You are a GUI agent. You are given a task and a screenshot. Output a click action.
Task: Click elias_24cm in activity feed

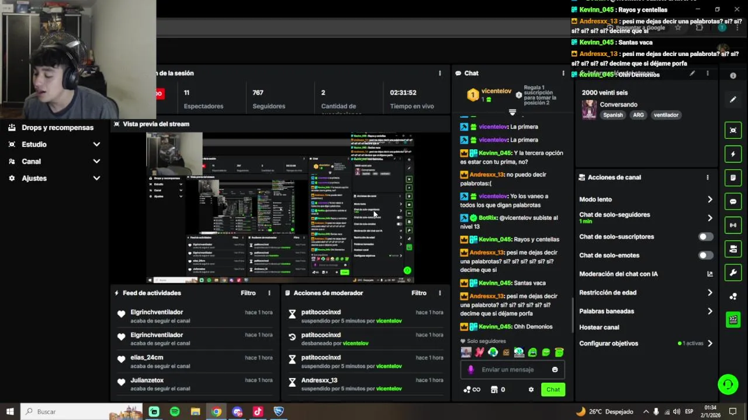pyautogui.click(x=147, y=358)
